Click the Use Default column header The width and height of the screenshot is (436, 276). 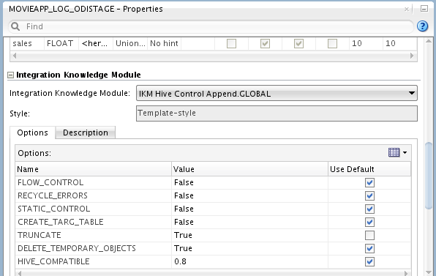369,169
